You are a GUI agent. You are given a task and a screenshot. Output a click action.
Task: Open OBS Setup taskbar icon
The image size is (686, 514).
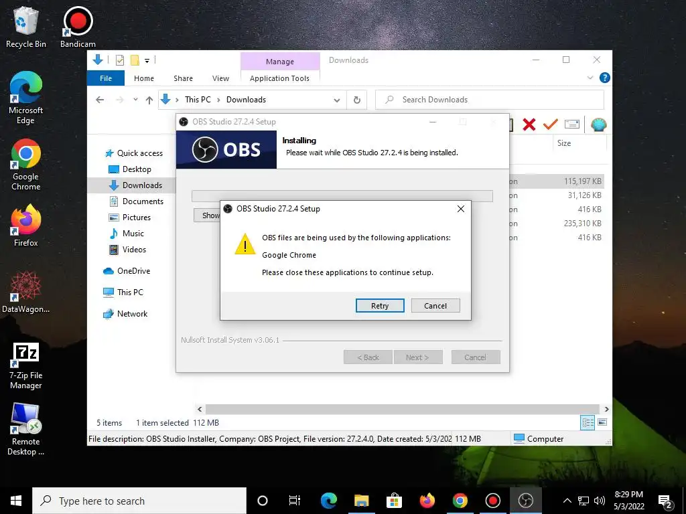[x=525, y=501]
